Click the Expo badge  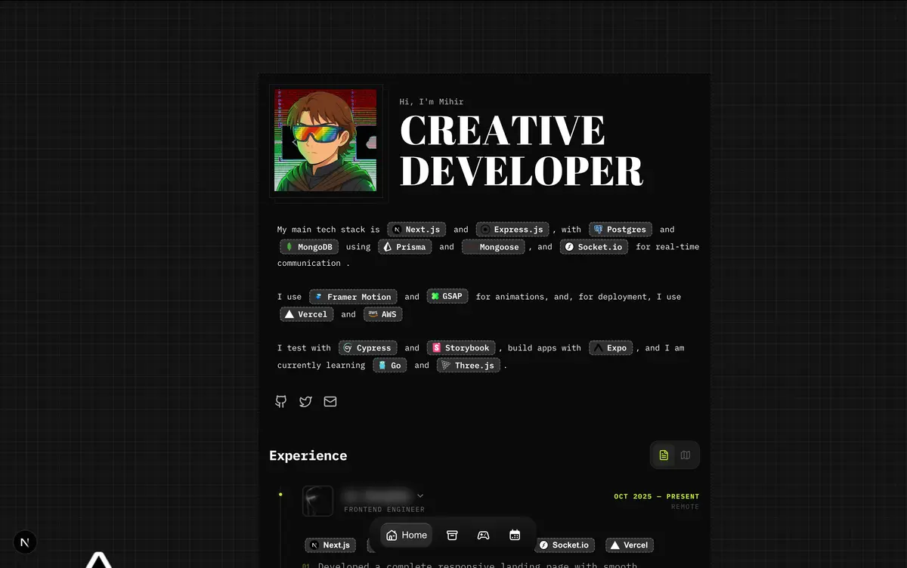click(x=611, y=348)
